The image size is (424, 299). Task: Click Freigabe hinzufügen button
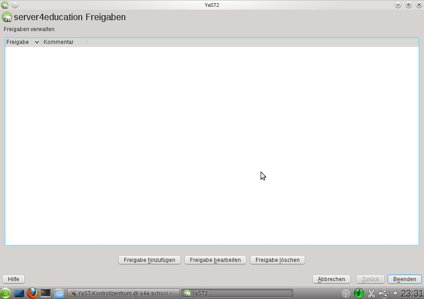[x=150, y=260]
